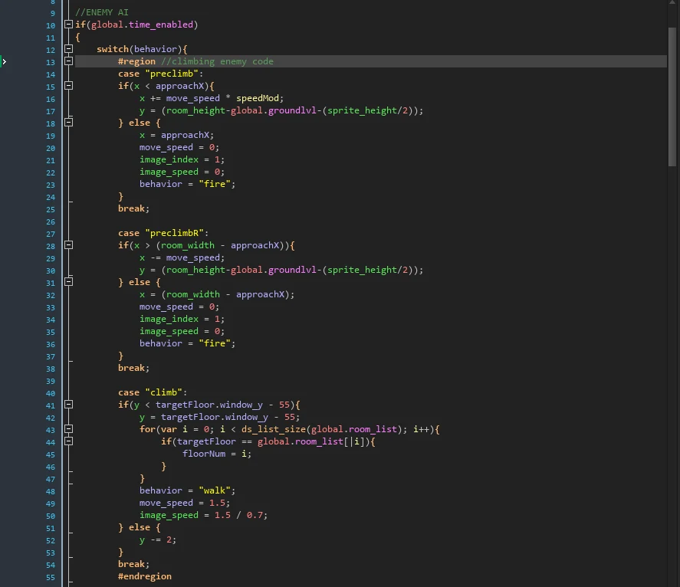The height and width of the screenshot is (587, 680).
Task: Place cursor on the //ENEMY AI comment
Action: pyautogui.click(x=101, y=12)
